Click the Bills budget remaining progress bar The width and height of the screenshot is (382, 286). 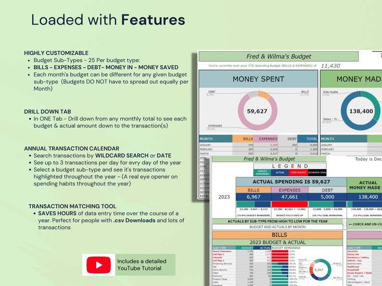254,204
